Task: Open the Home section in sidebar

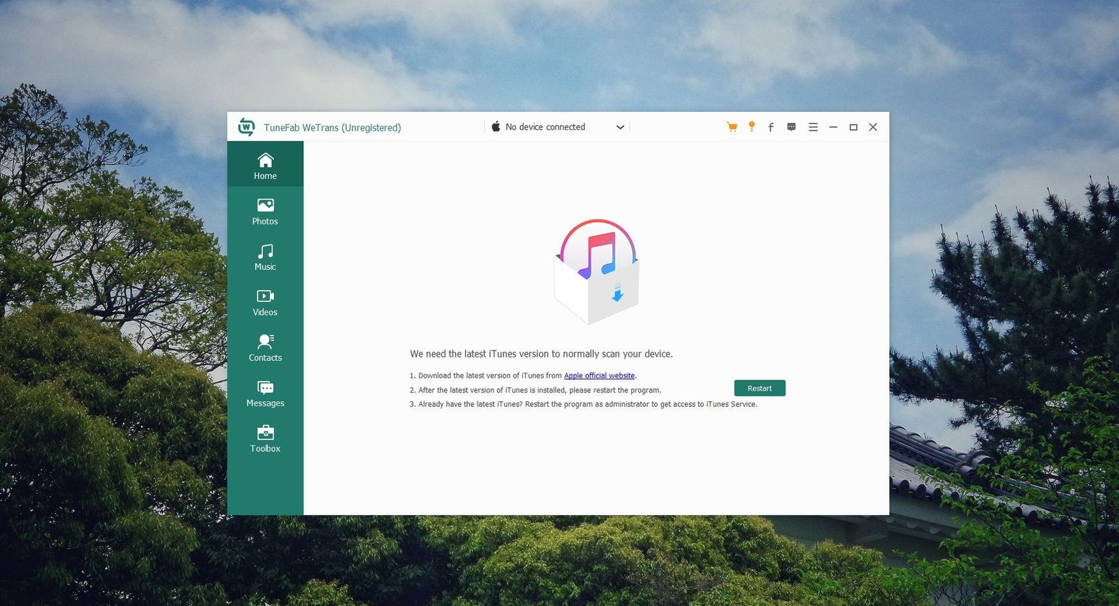Action: 265,165
